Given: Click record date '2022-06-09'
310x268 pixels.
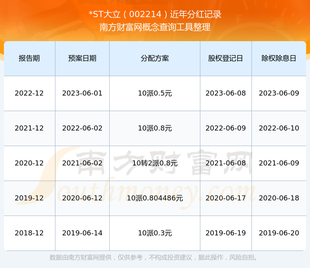Looking at the screenshot, I should pyautogui.click(x=226, y=128).
